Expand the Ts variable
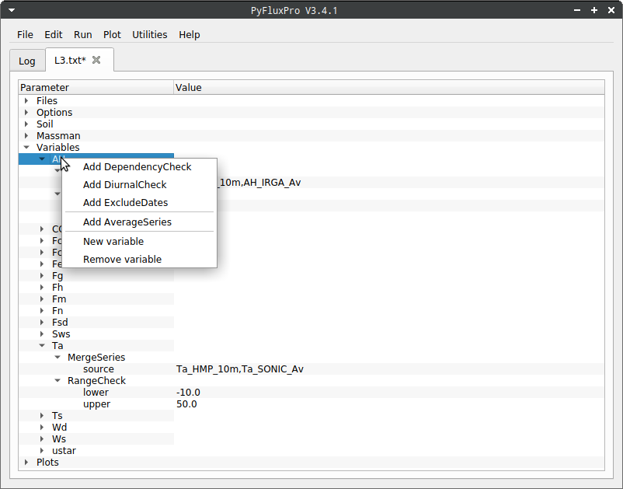Viewport: 623px width, 489px height. [x=42, y=415]
